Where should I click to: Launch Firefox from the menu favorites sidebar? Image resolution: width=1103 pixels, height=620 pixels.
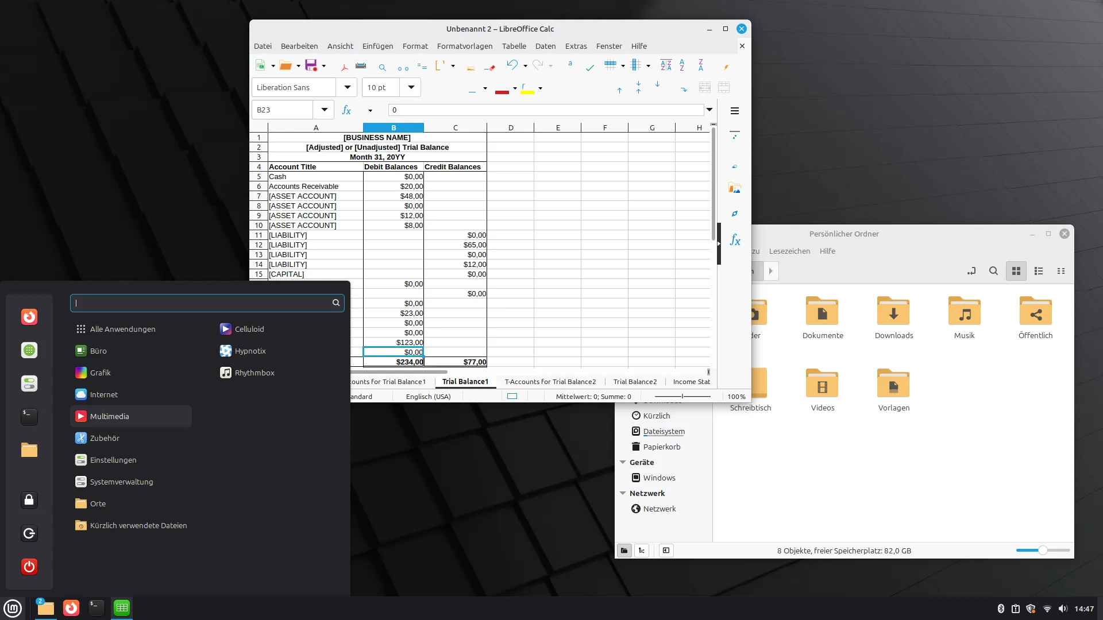pyautogui.click(x=29, y=317)
